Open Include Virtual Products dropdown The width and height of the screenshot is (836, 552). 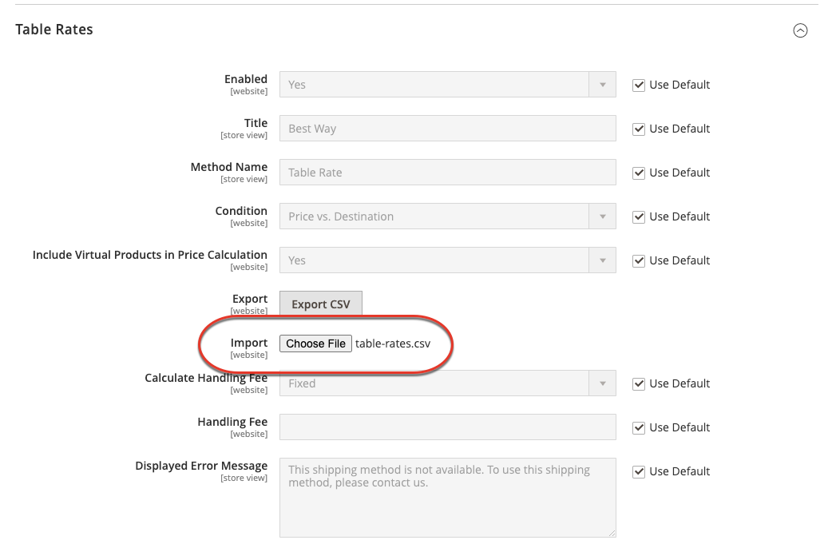pos(447,260)
